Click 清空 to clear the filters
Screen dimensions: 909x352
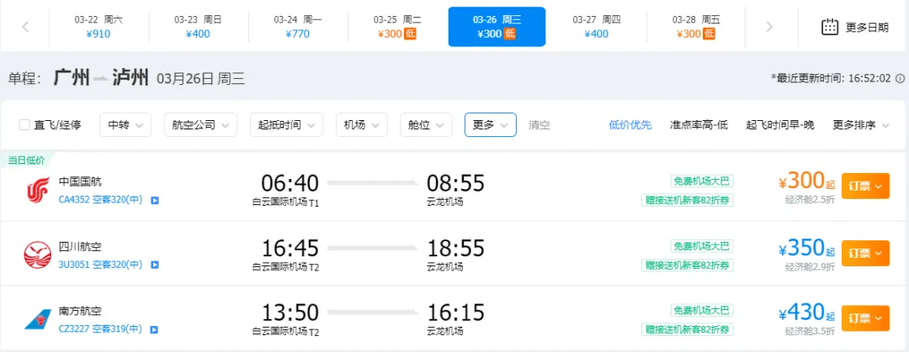[x=540, y=124]
